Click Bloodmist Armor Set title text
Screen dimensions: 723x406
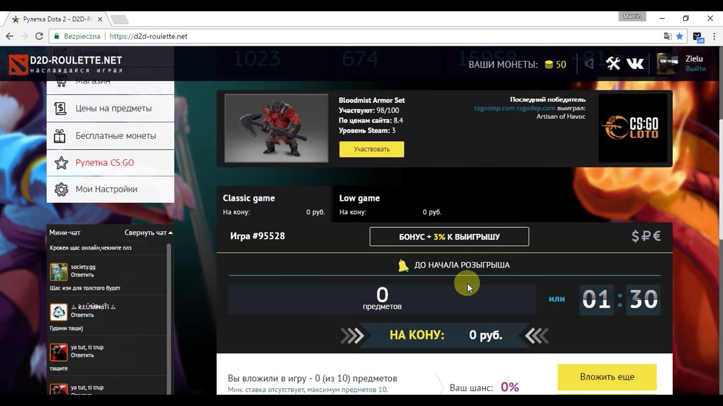[x=372, y=100]
